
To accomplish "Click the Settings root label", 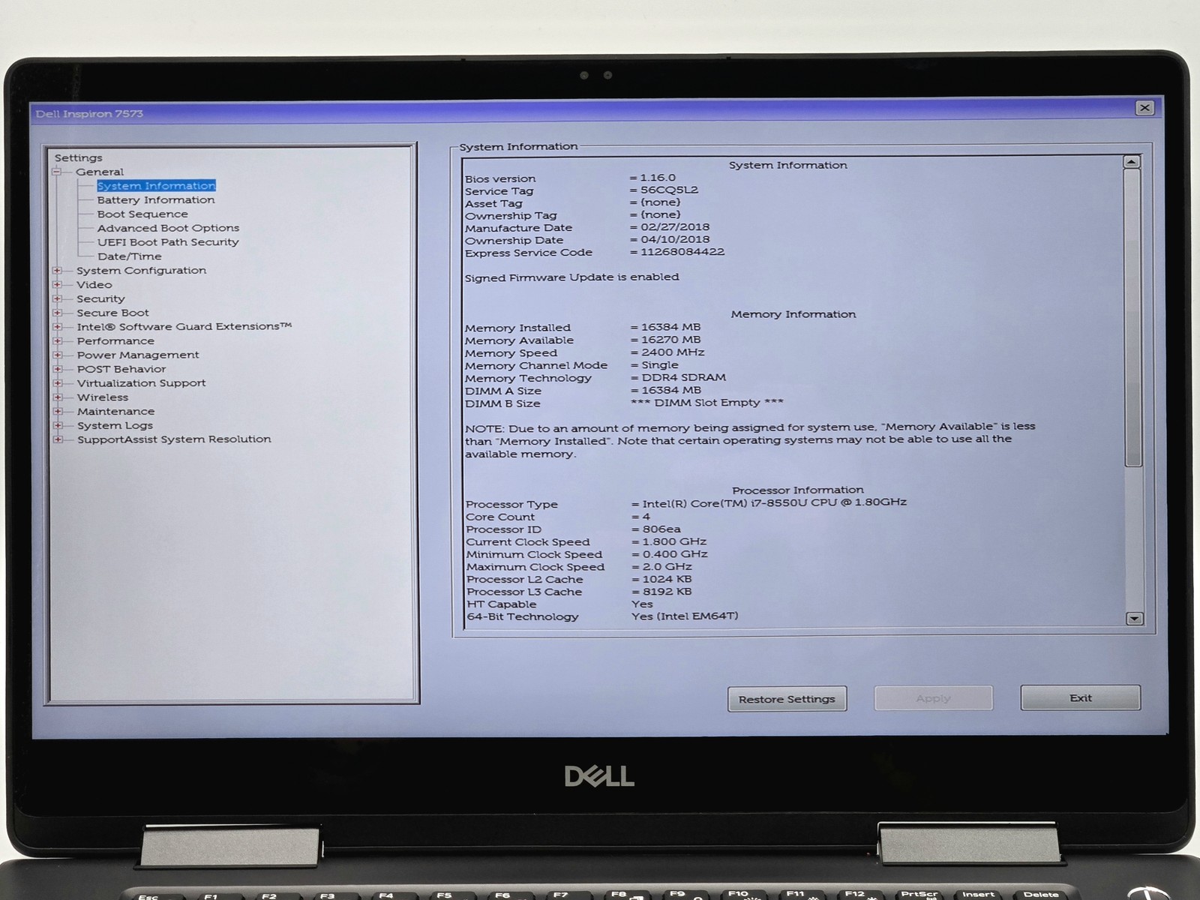I will tap(78, 158).
